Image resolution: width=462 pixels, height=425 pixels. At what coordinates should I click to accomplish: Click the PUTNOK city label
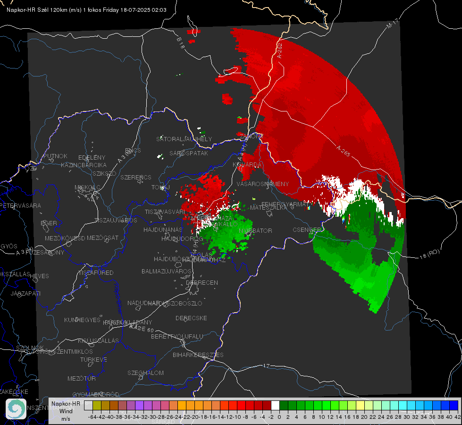(x=55, y=156)
